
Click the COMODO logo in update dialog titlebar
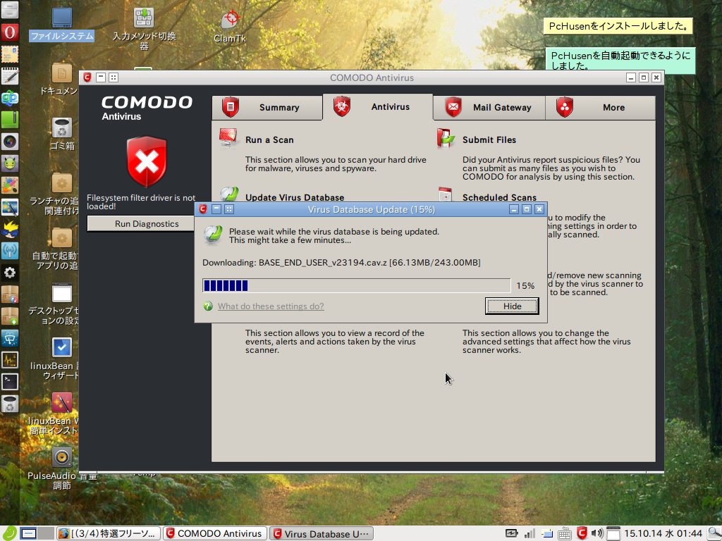[203, 209]
